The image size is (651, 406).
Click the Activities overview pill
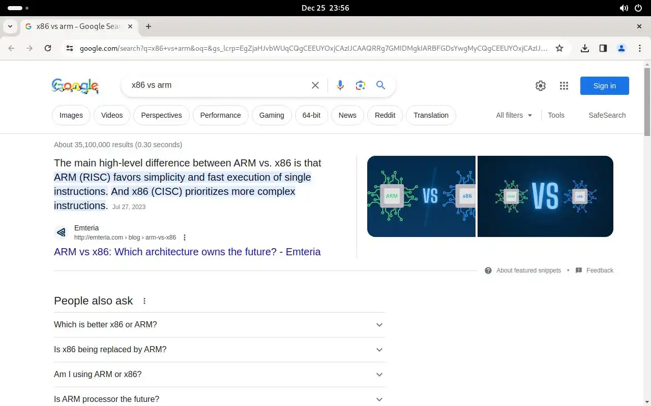18,8
